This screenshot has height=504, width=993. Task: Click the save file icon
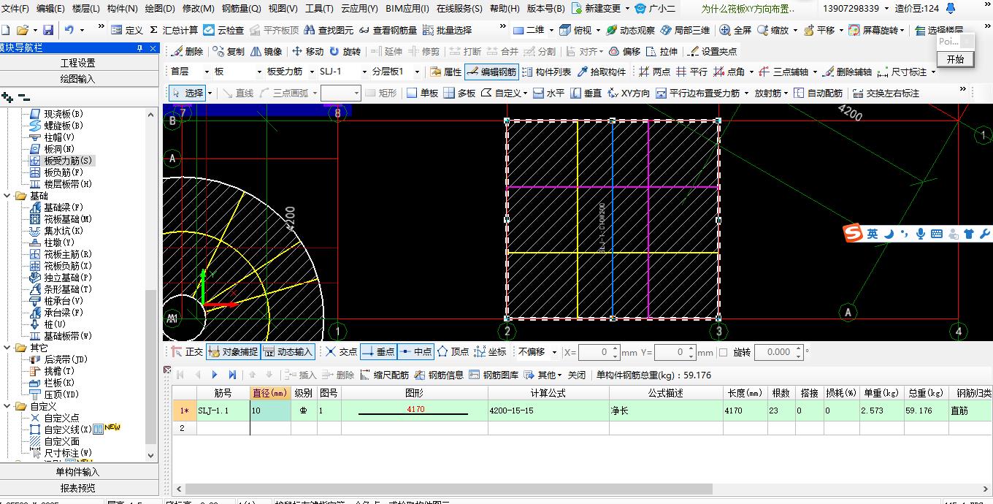coord(48,30)
